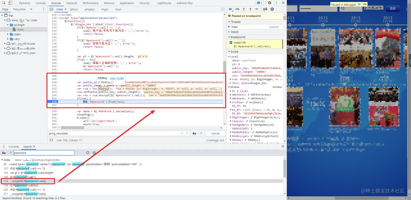Close the index file tab
The width and height of the screenshot is (411, 200).
(66, 9)
